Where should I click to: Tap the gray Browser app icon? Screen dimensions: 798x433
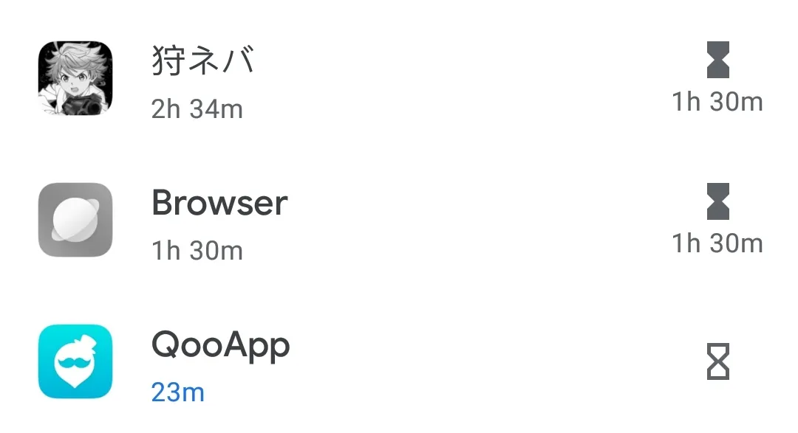[75, 220]
